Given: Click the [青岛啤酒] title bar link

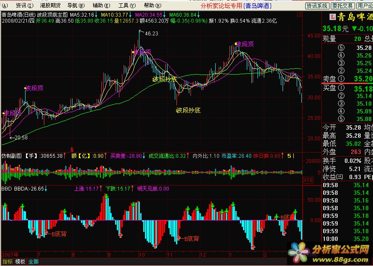Looking at the screenshot, I should click(x=257, y=6).
